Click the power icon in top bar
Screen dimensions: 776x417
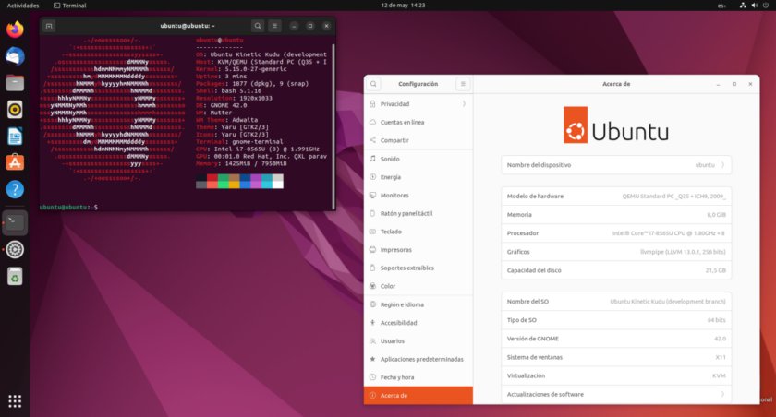click(x=766, y=6)
